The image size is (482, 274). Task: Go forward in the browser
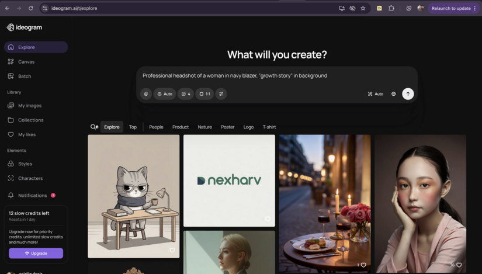point(19,8)
